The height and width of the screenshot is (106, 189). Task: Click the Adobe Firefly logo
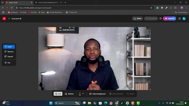4,19
